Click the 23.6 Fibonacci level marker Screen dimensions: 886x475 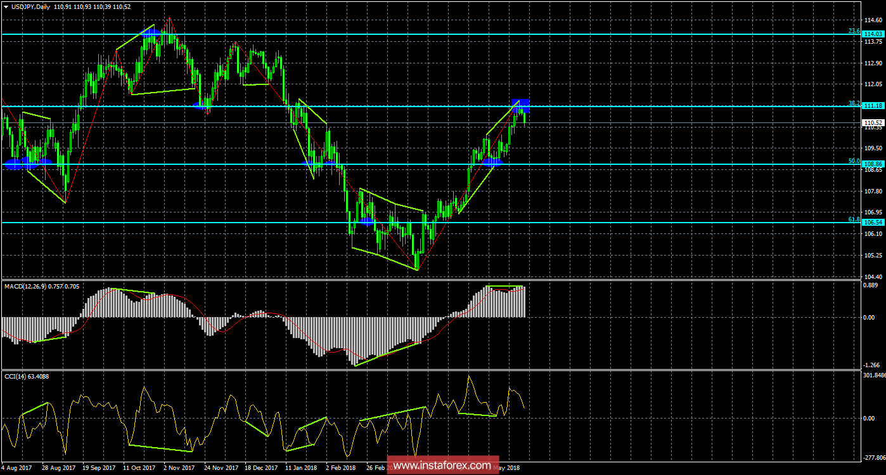point(854,30)
